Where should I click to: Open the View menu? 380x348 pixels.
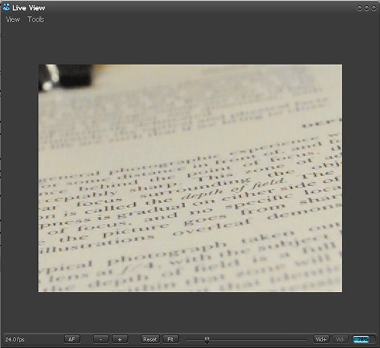(x=13, y=20)
